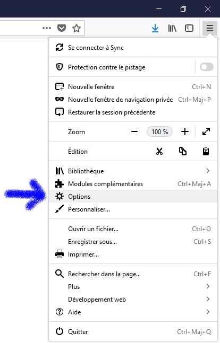Click the Cut scissors icon
Image resolution: width=220 pixels, height=343 pixels.
pos(159,151)
